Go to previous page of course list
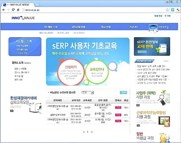Viewport: 181px width, 143px height. click(84, 132)
